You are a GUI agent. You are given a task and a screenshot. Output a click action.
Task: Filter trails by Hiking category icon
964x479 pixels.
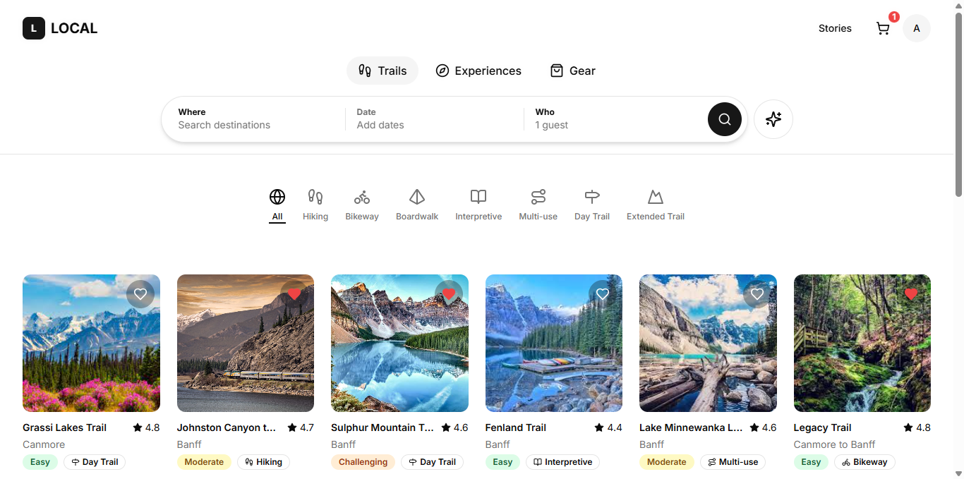[315, 197]
